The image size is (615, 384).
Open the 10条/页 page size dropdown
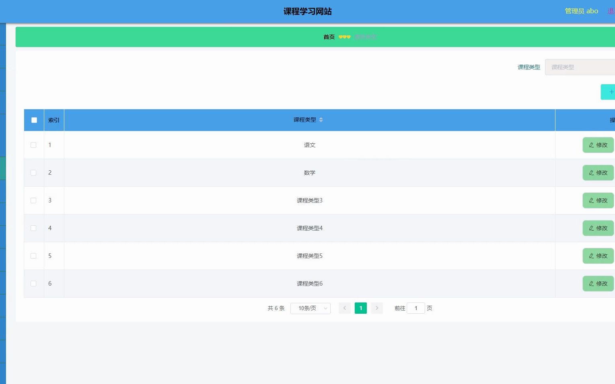pyautogui.click(x=311, y=308)
